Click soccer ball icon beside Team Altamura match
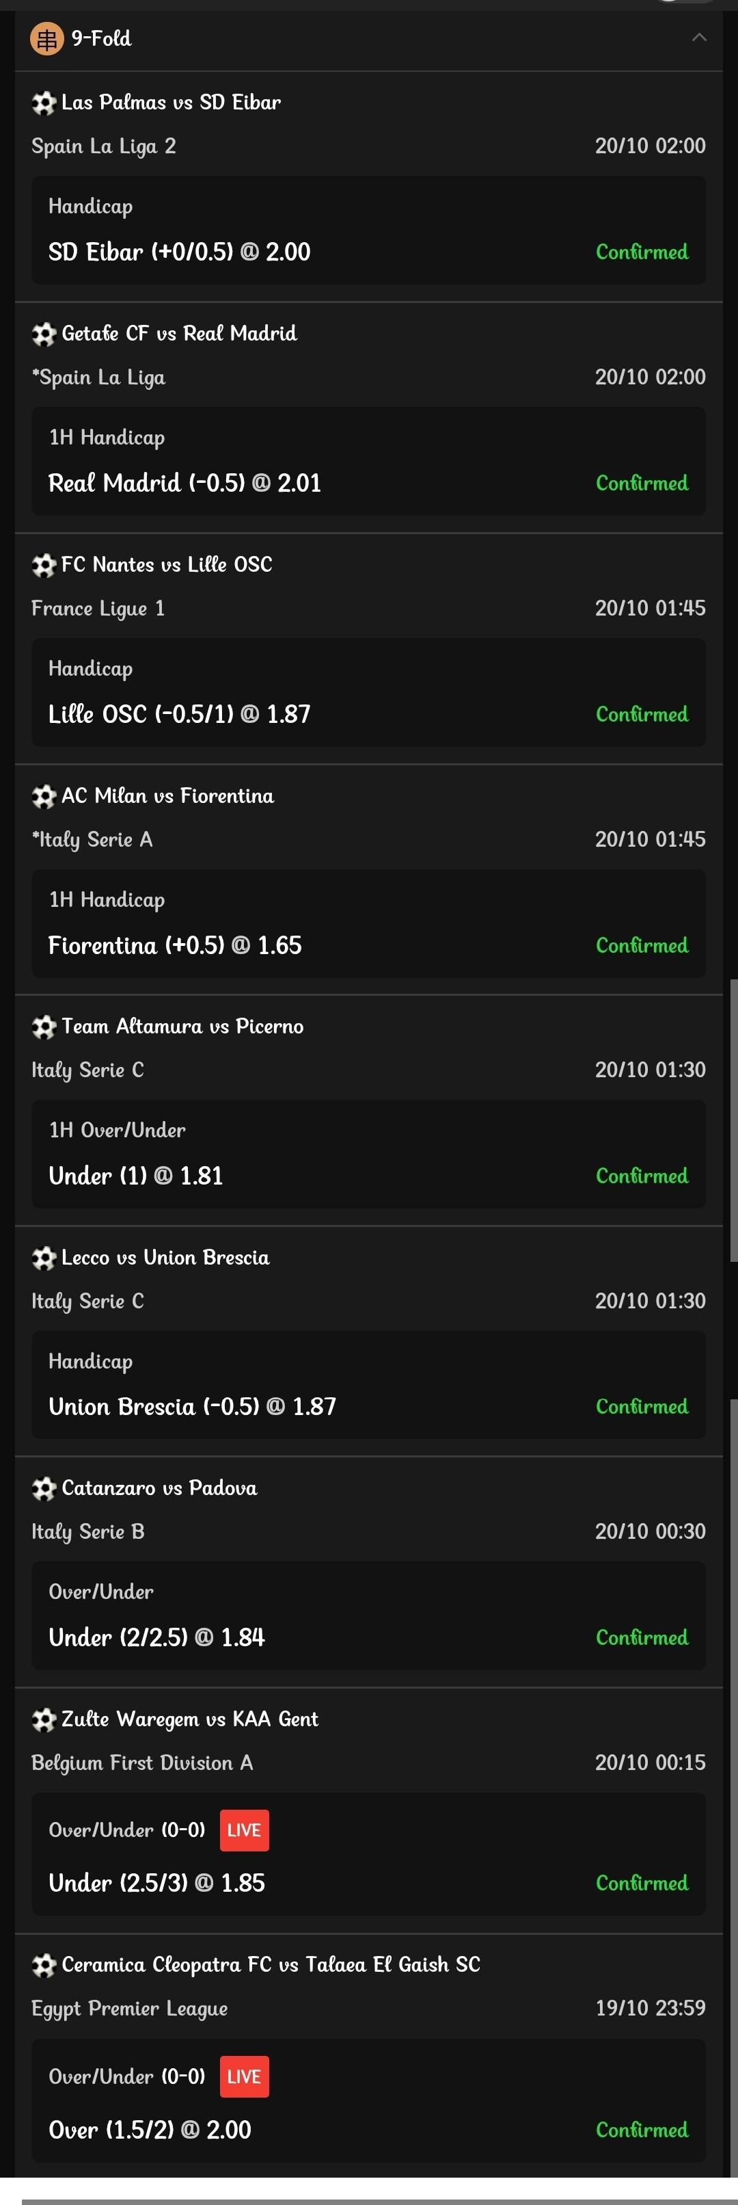Image resolution: width=738 pixels, height=2205 pixels. (x=44, y=1027)
